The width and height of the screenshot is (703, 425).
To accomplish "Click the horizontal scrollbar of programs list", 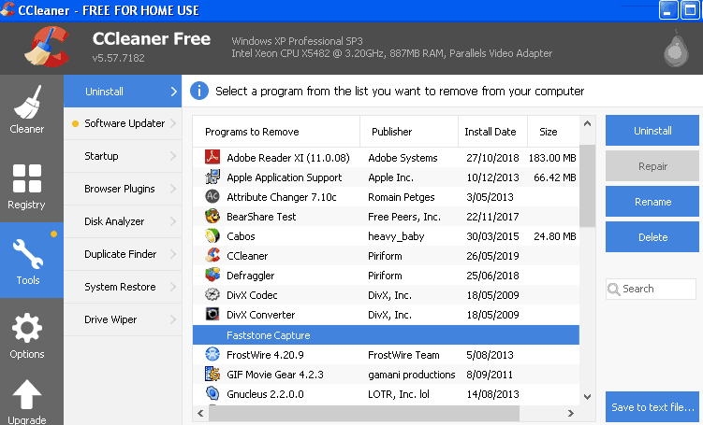I will point(374,413).
